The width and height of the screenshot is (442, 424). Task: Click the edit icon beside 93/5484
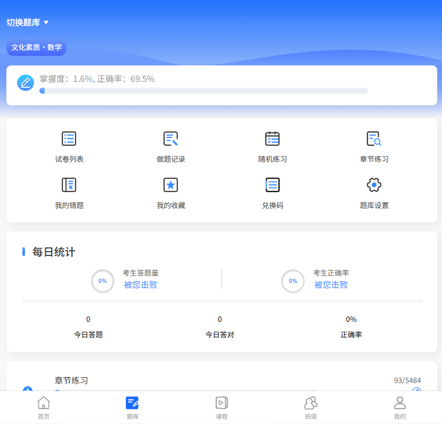point(416,390)
